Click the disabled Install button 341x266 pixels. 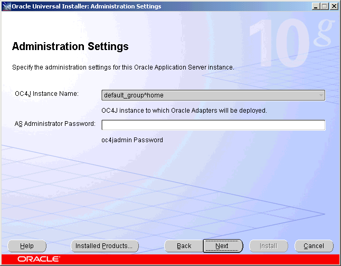click(268, 246)
